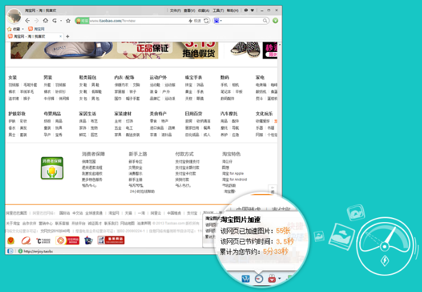Click inside the search box field
Screen dimensions: 422x292
click(x=242, y=21)
